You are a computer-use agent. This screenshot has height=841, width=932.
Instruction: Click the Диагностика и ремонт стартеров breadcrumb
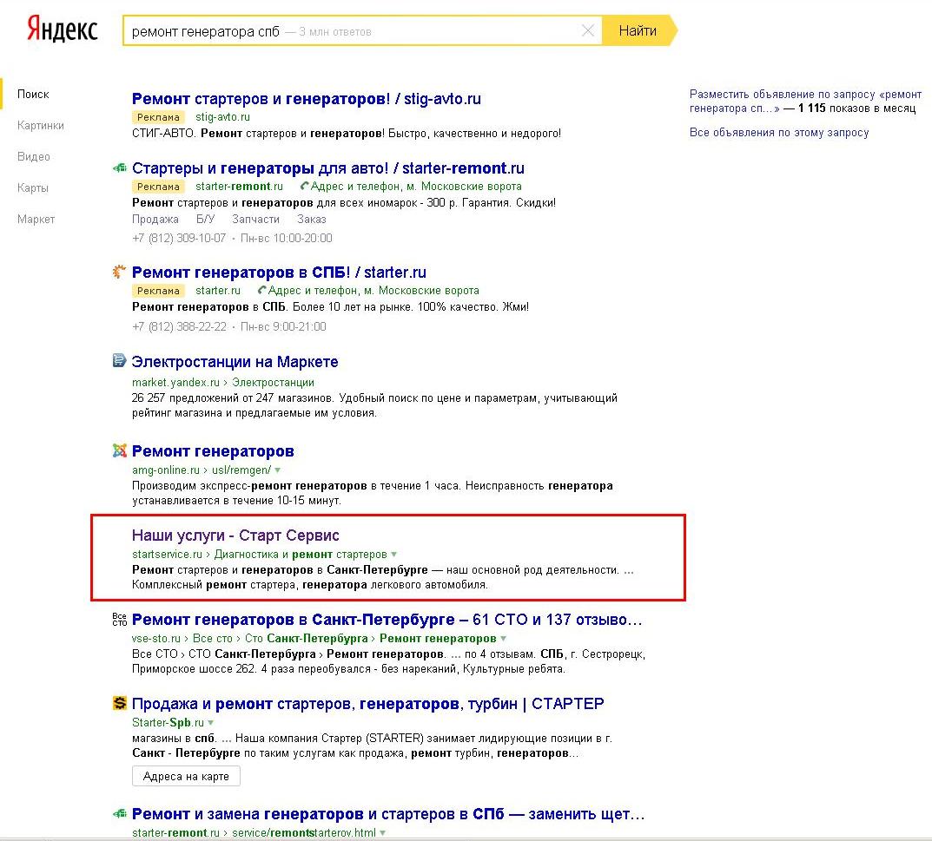pyautogui.click(x=301, y=554)
